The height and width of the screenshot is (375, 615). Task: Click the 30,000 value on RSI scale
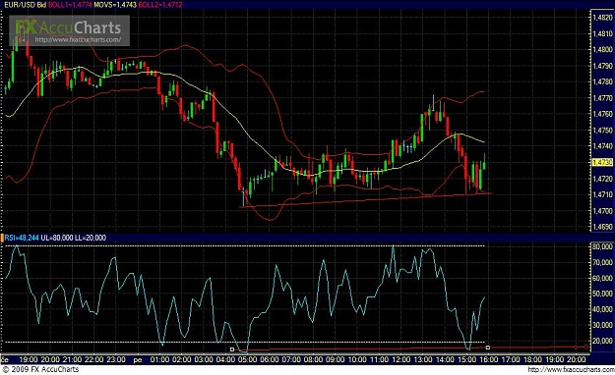[x=602, y=325]
